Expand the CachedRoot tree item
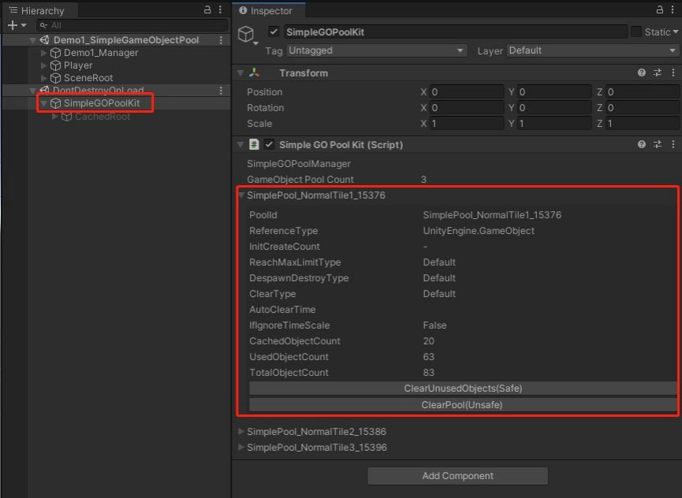682x498 pixels. (x=54, y=116)
